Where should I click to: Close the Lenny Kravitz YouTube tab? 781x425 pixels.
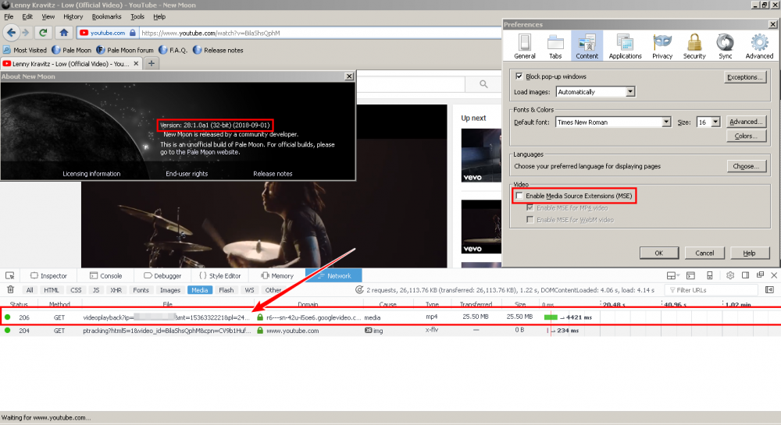[x=136, y=64]
